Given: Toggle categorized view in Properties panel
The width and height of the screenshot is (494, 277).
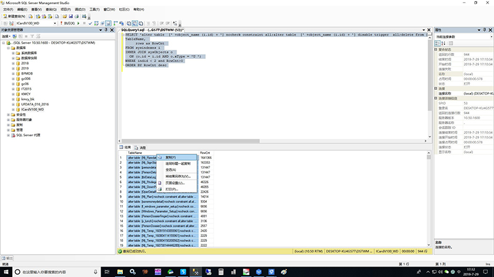Looking at the screenshot, I should click(x=438, y=43).
